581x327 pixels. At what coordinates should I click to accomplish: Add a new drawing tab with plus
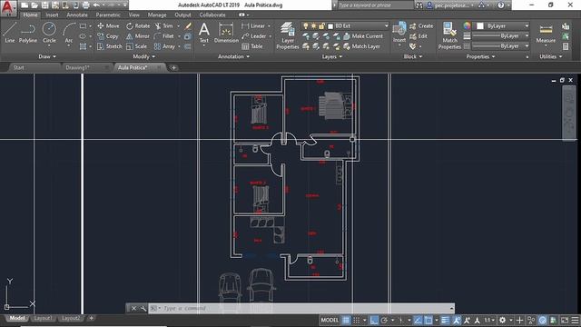coord(173,68)
